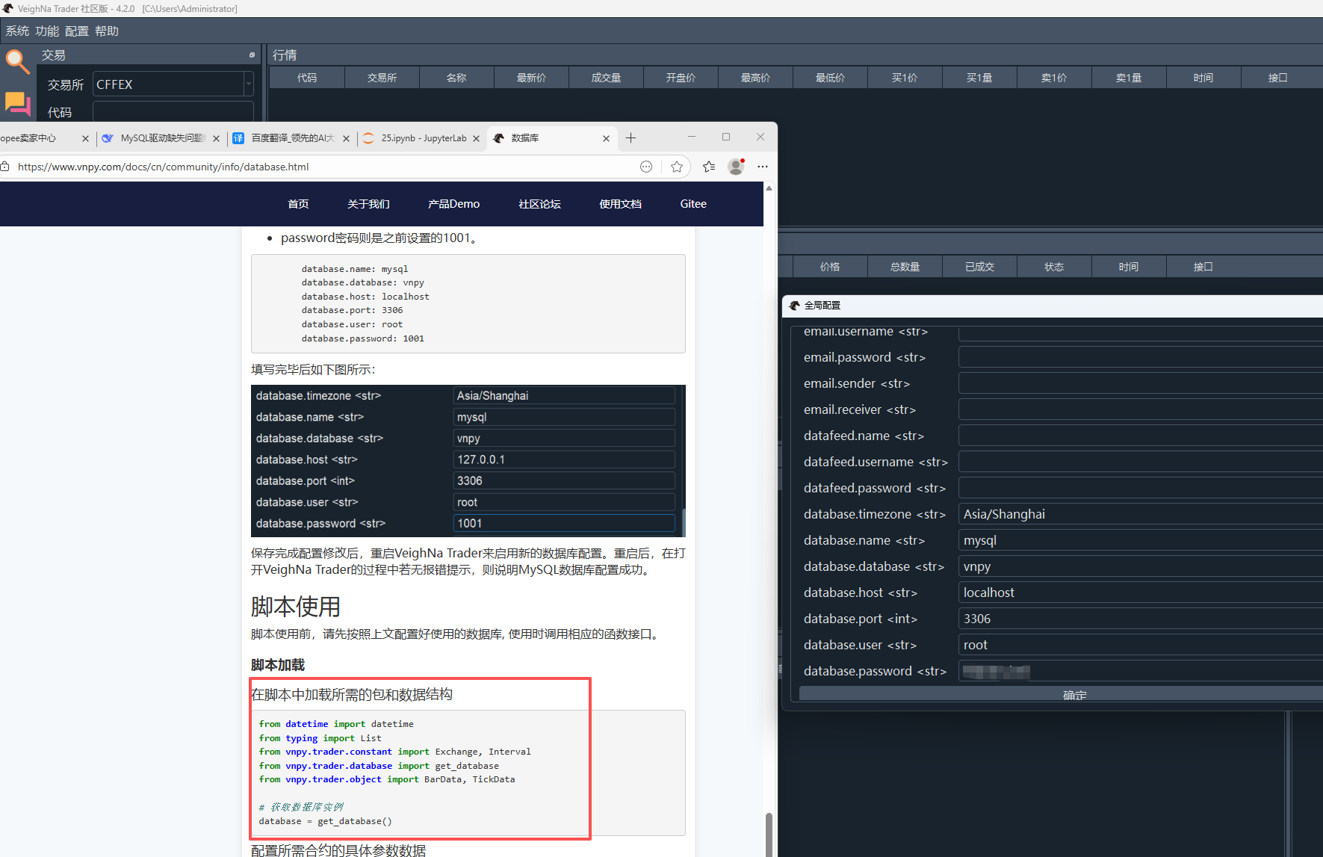Click the 确定 button in 全局配置 dialog
The height and width of the screenshot is (857, 1323).
[1074, 695]
